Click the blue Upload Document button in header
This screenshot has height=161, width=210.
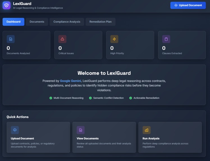(x=188, y=5)
